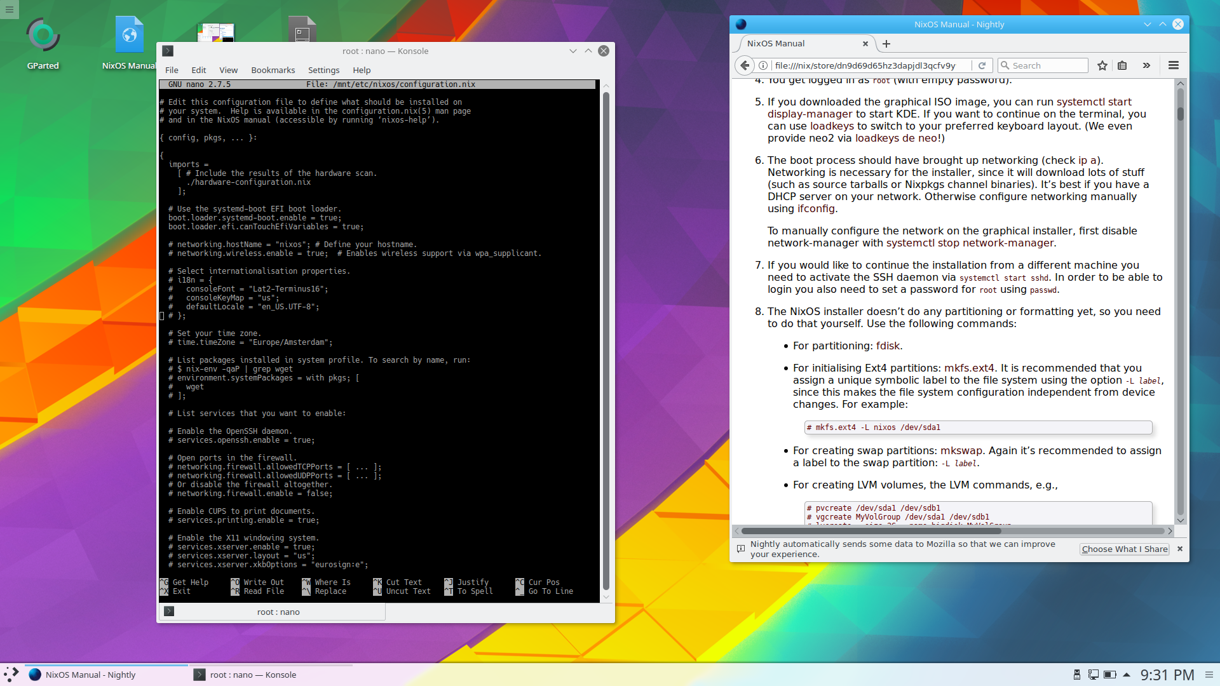
Task: Open View menu in Konsole
Action: pos(229,70)
